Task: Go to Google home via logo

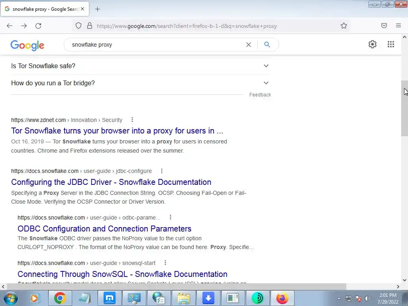Action: 27,45
